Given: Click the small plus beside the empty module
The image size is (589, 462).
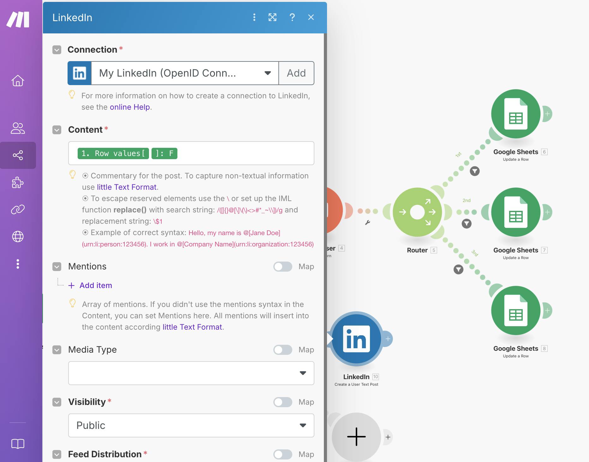Looking at the screenshot, I should (388, 437).
